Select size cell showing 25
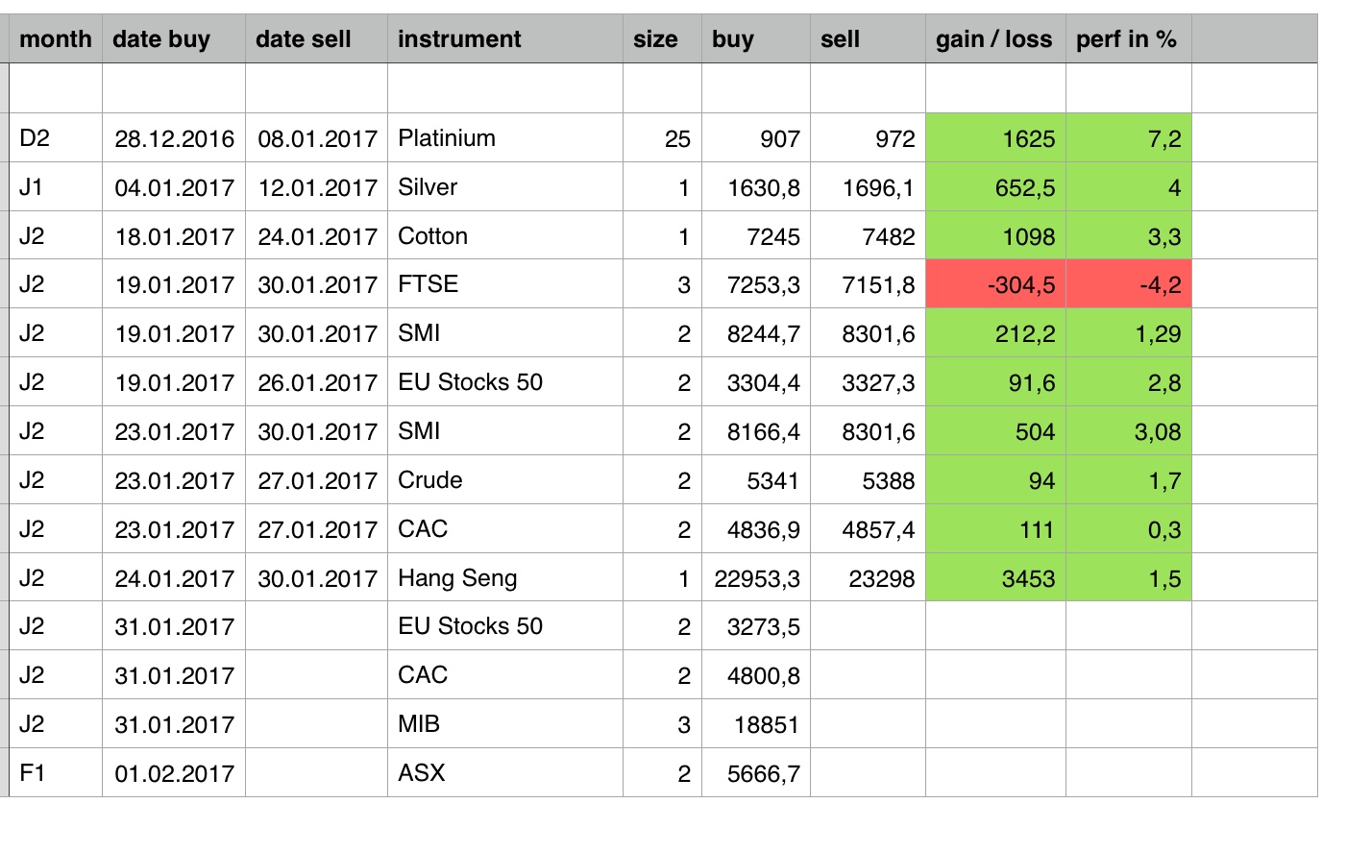 (x=662, y=138)
